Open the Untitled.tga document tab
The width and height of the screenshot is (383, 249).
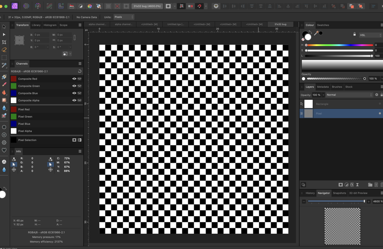coord(175,24)
